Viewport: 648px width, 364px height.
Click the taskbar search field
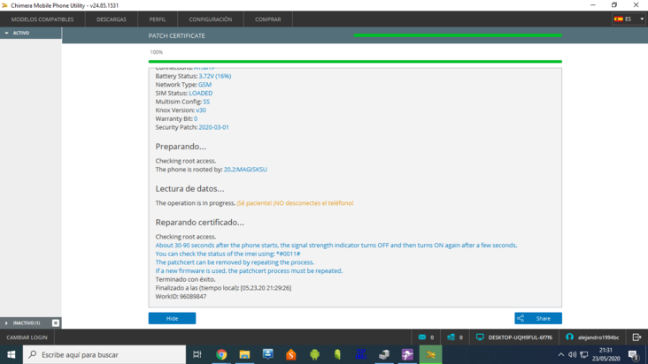(x=104, y=354)
